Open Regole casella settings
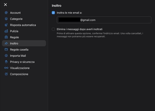This screenshot has width=155, height=111. coord(24,50)
